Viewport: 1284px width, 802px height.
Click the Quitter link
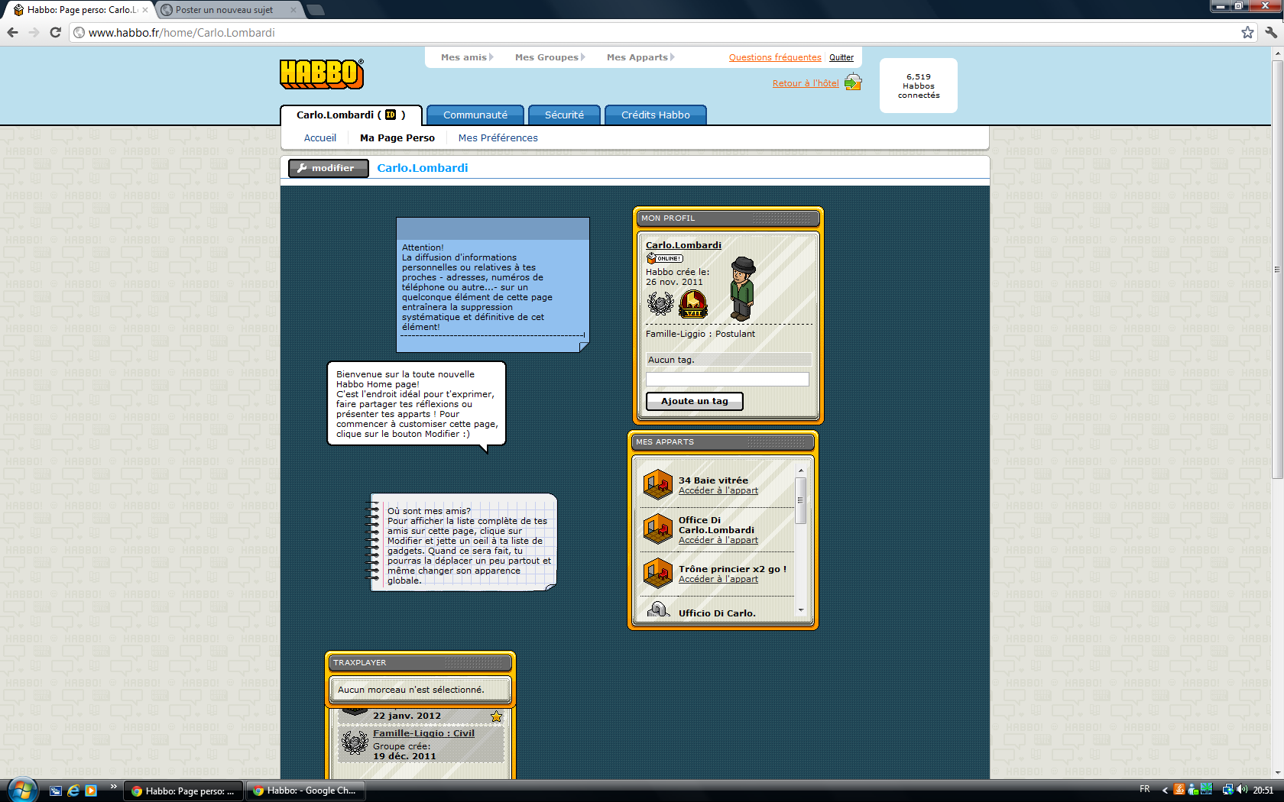click(x=841, y=57)
